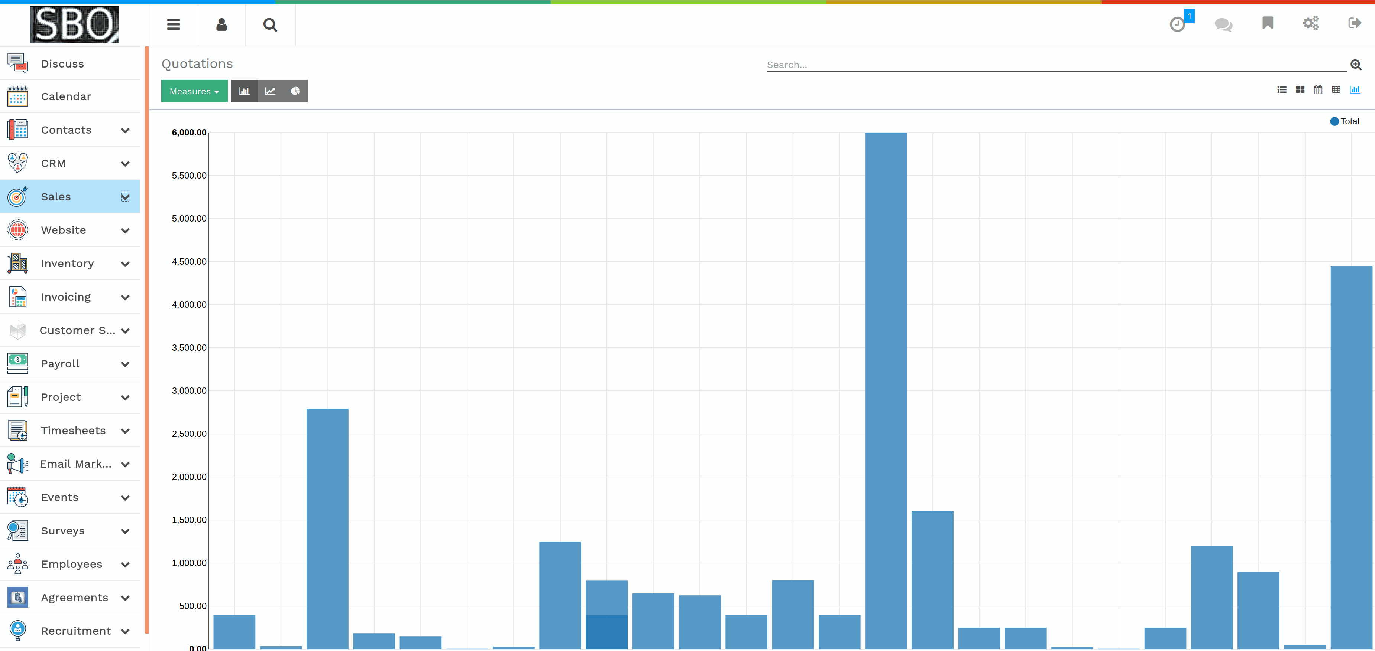The height and width of the screenshot is (651, 1375).
Task: Expand the Inventory menu chevron
Action: pyautogui.click(x=125, y=264)
